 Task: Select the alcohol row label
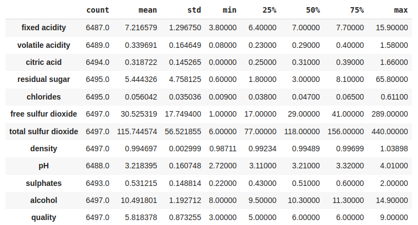click(44, 200)
